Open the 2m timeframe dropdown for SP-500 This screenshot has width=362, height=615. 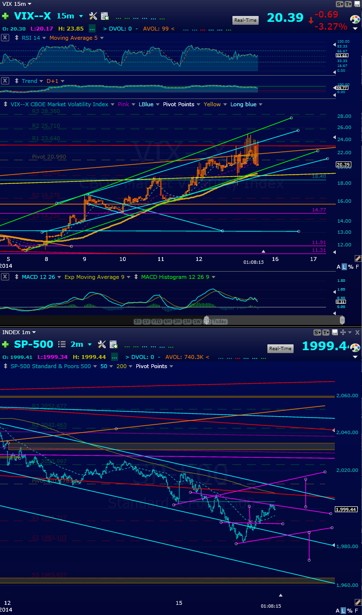pos(89,344)
